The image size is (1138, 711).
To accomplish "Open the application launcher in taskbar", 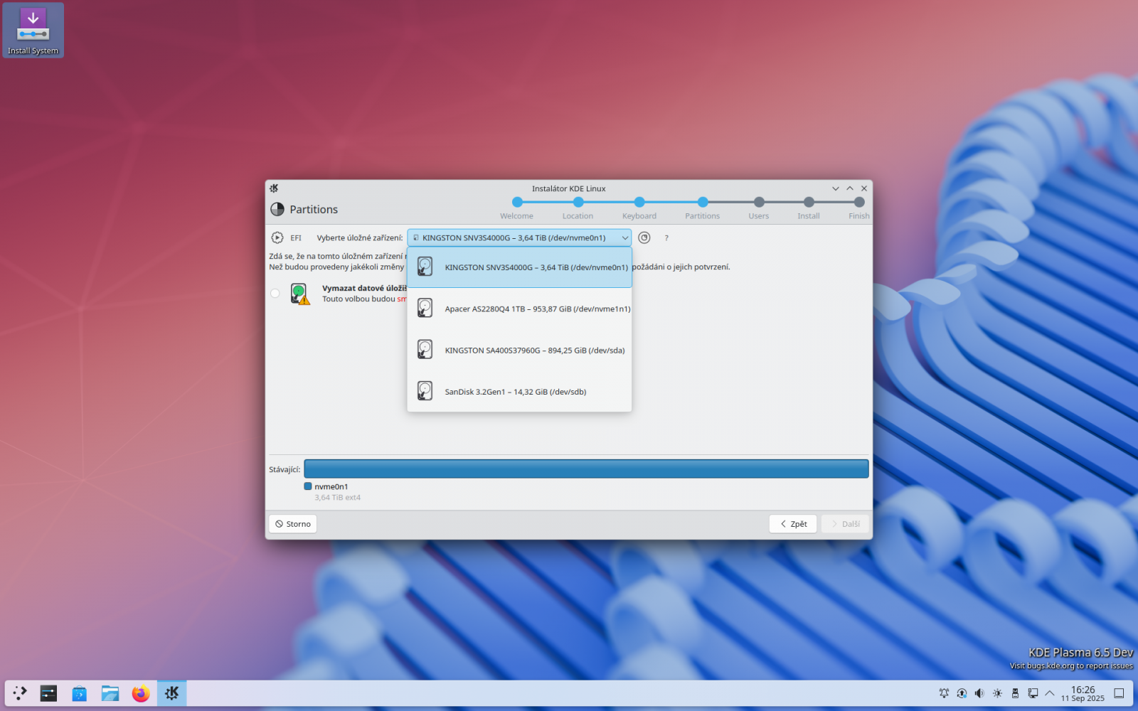I will (x=20, y=693).
